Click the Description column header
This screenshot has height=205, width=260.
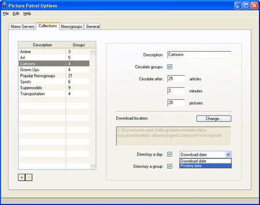(42, 45)
